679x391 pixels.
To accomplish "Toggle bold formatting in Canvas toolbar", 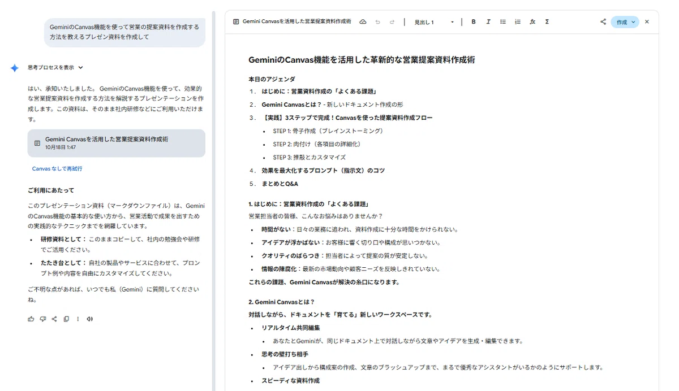I will pos(474,22).
